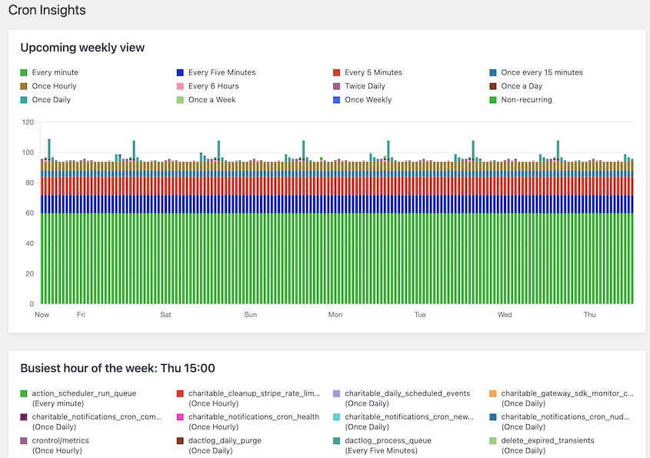Click the "Fri" day label on the chart axis
This screenshot has height=458, width=650.
pyautogui.click(x=81, y=315)
